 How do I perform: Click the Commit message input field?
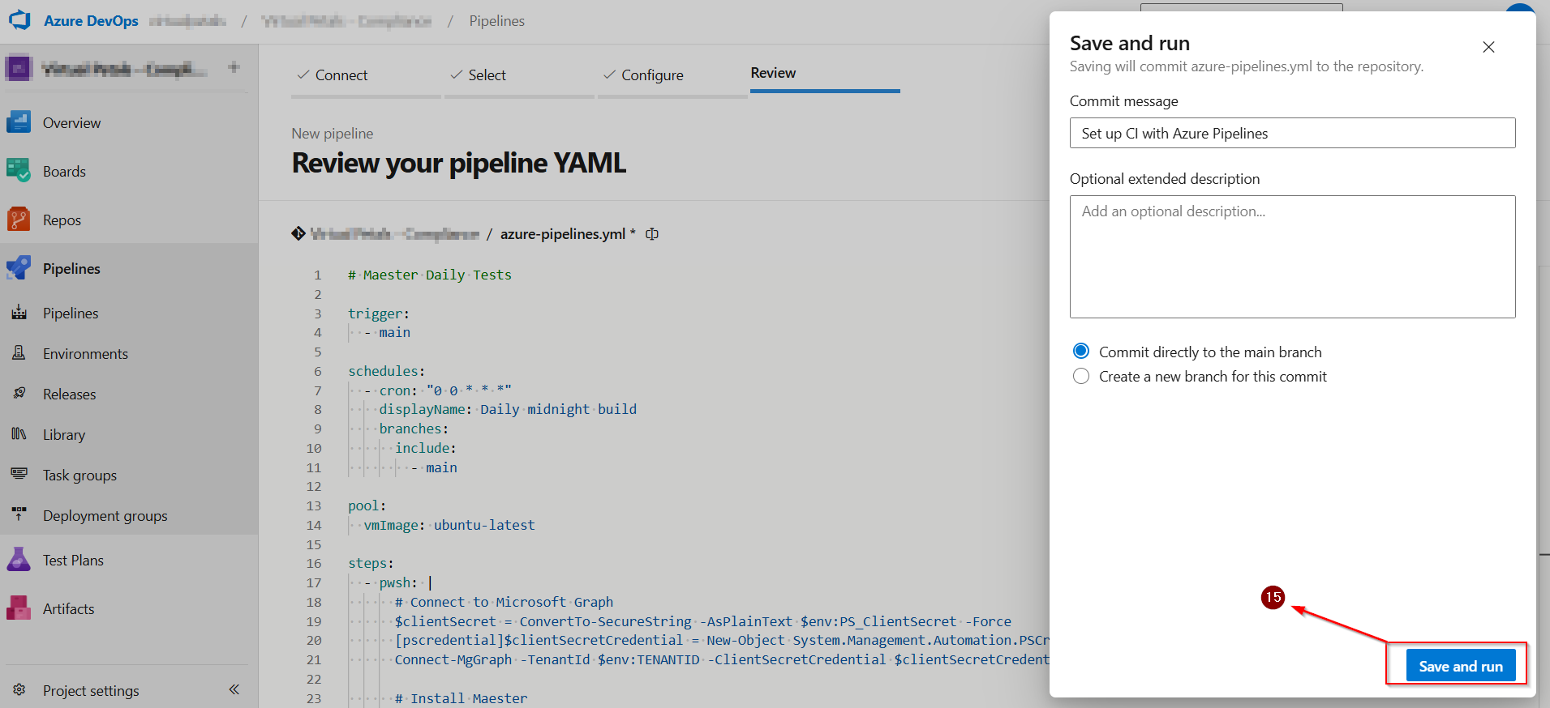[1292, 133]
